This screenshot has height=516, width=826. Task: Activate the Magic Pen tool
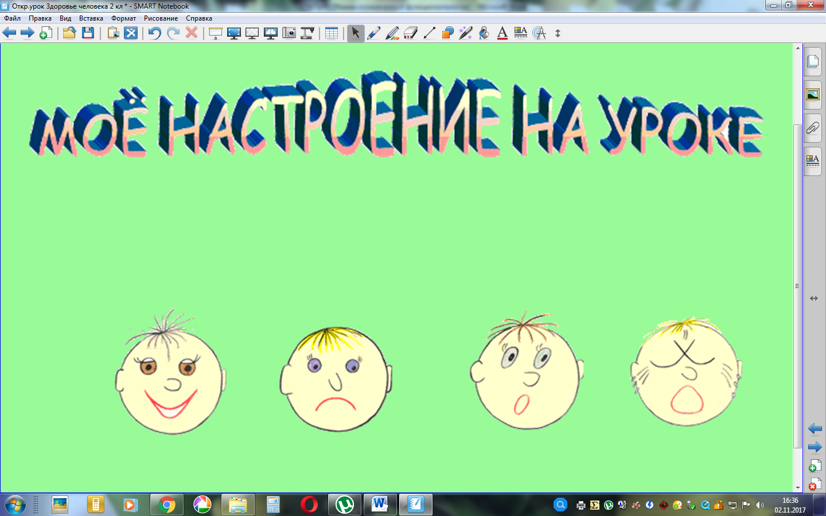[466, 33]
